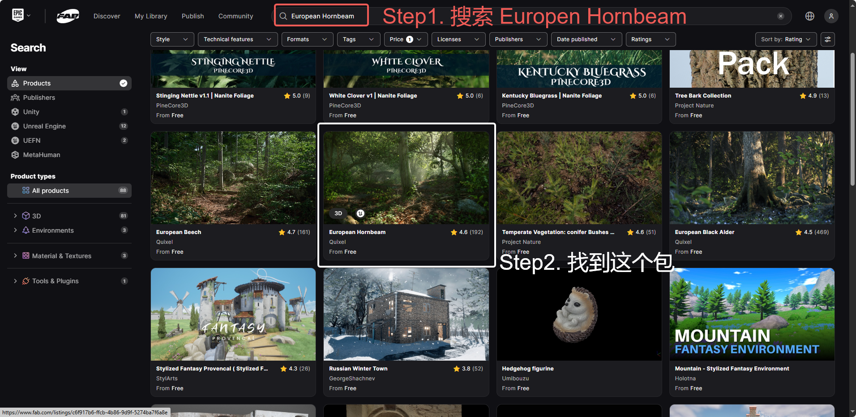Open the Formats filter dropdown

[x=307, y=39]
